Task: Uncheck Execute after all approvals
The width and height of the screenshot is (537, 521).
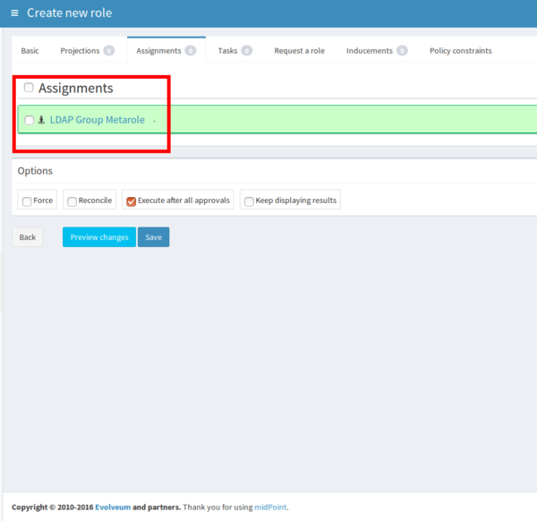Action: [132, 201]
